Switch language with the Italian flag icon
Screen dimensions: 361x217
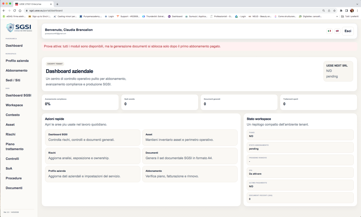[329, 31]
